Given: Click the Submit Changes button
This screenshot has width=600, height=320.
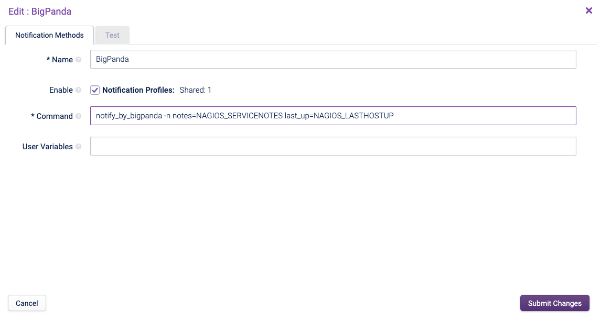Looking at the screenshot, I should [x=554, y=303].
